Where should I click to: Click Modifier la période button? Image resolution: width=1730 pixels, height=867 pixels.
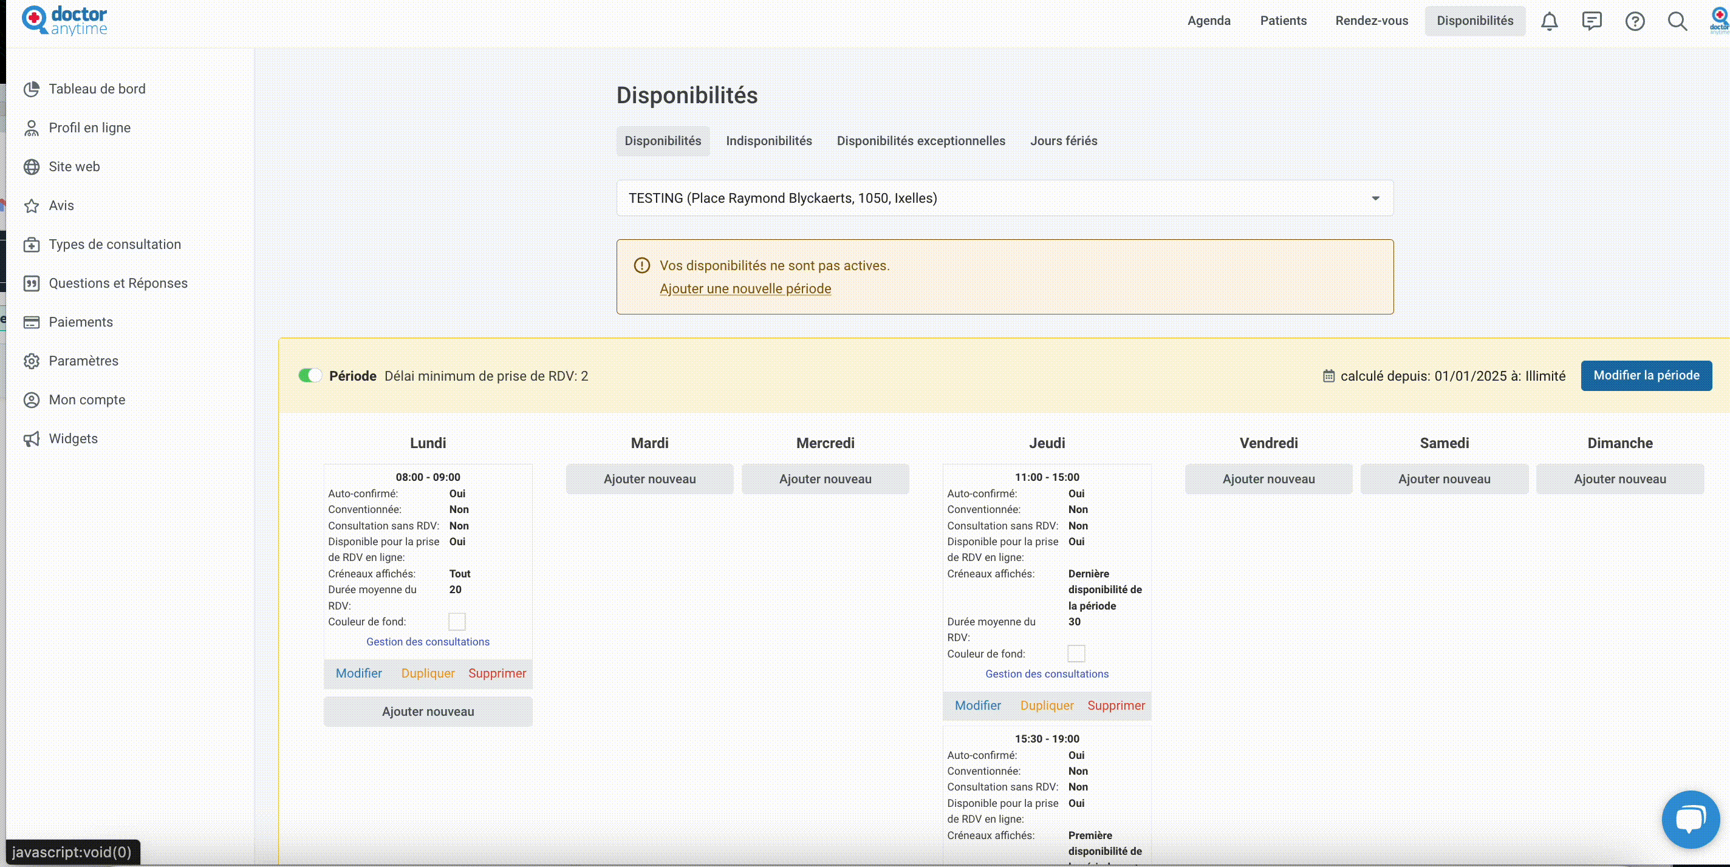tap(1646, 376)
